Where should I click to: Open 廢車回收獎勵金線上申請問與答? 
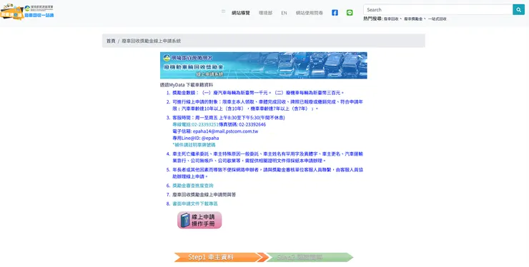click(x=204, y=195)
